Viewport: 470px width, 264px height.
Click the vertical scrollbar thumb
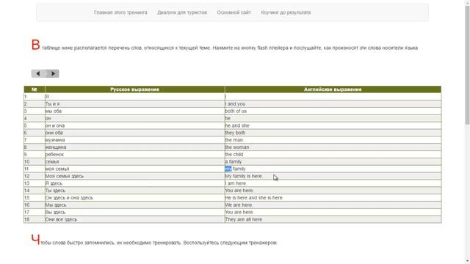[467, 65]
